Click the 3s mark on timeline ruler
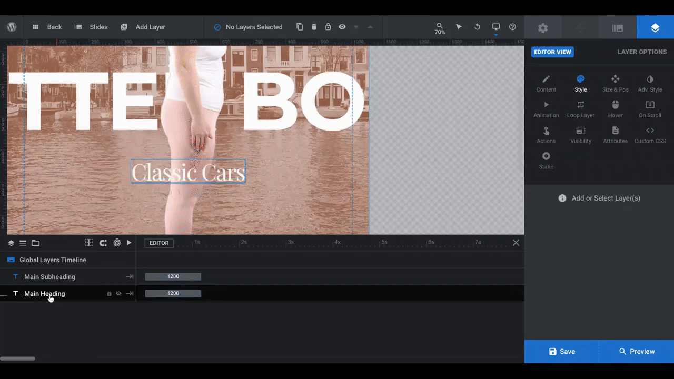This screenshot has width=674, height=379. pyautogui.click(x=291, y=242)
